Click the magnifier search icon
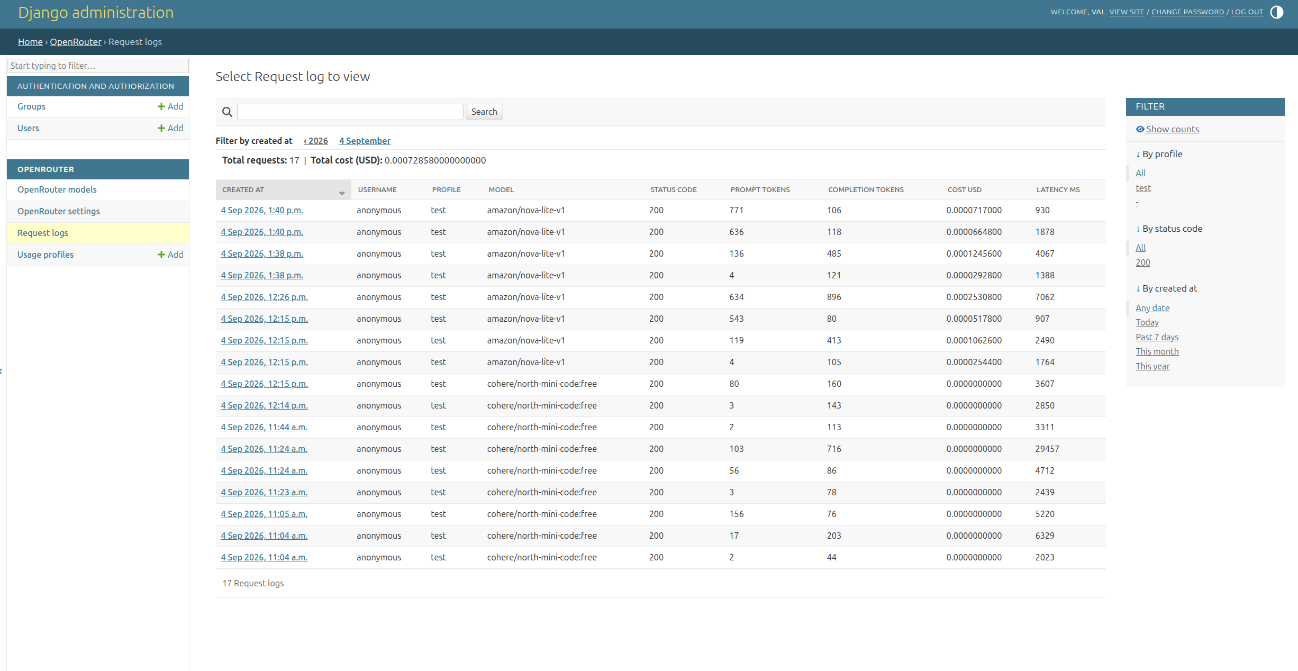1298x671 pixels. click(x=227, y=112)
